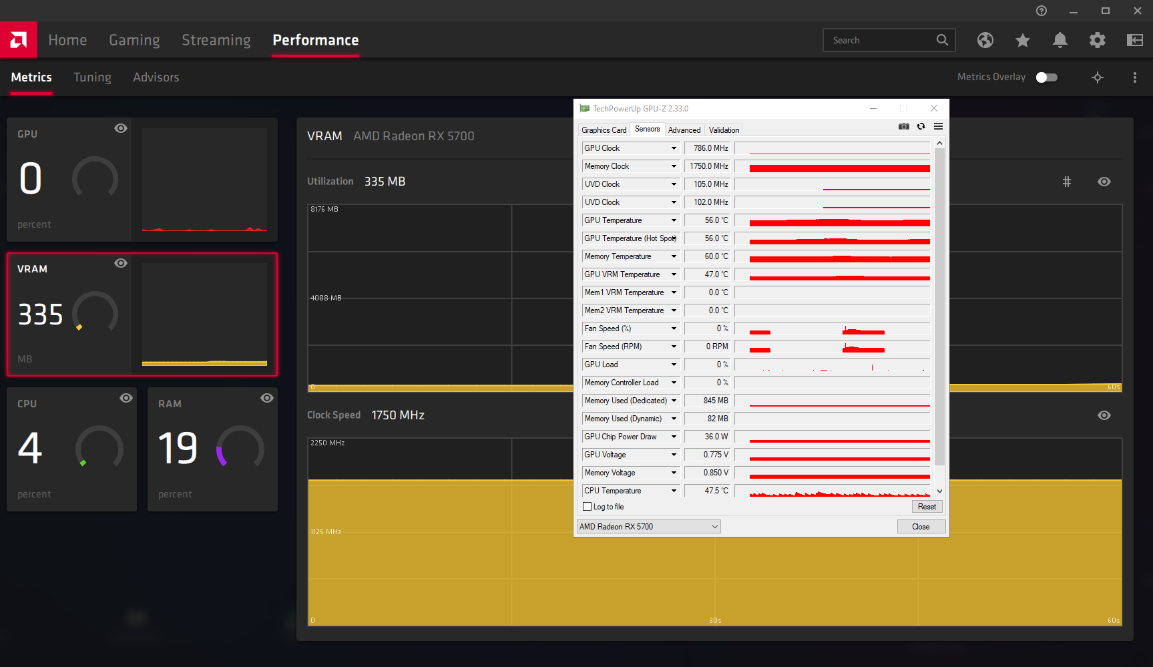Click the GPU-Z refresh icon
1153x667 pixels.
(x=921, y=126)
